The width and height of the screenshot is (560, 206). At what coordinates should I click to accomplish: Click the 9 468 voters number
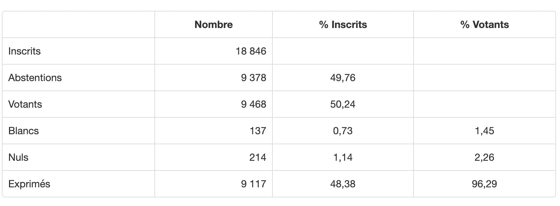(254, 104)
